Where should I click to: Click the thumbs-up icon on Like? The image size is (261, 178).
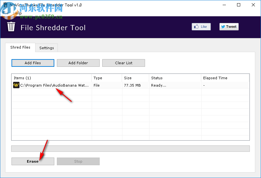(196, 27)
